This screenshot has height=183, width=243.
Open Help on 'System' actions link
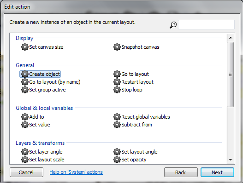(76, 172)
